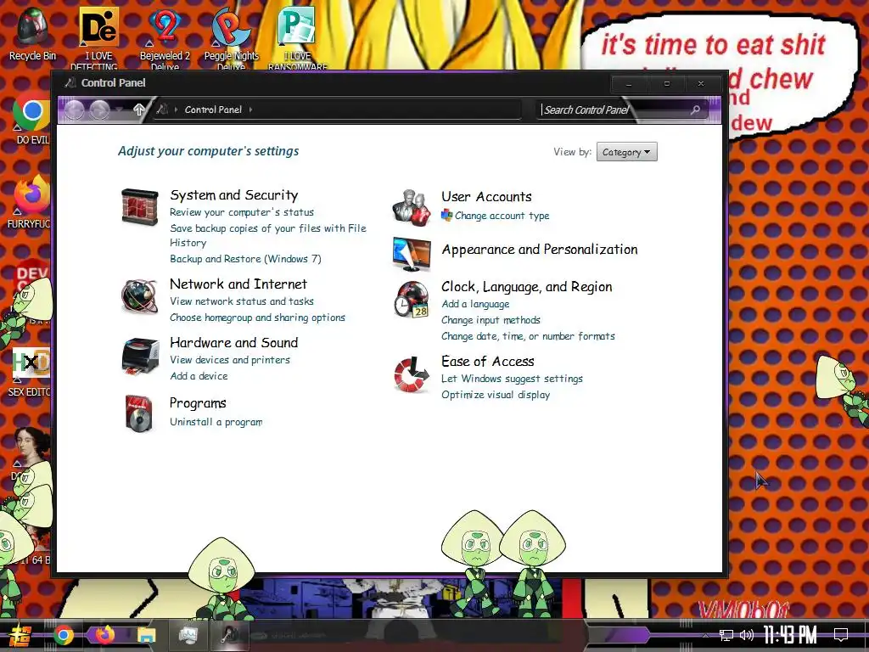
Task: Open the View by Category dropdown
Action: point(627,152)
